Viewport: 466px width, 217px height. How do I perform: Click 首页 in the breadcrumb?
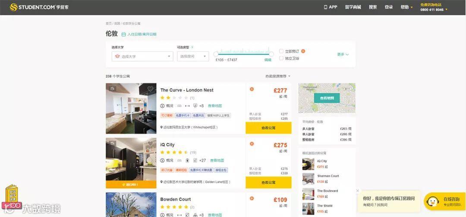point(108,23)
